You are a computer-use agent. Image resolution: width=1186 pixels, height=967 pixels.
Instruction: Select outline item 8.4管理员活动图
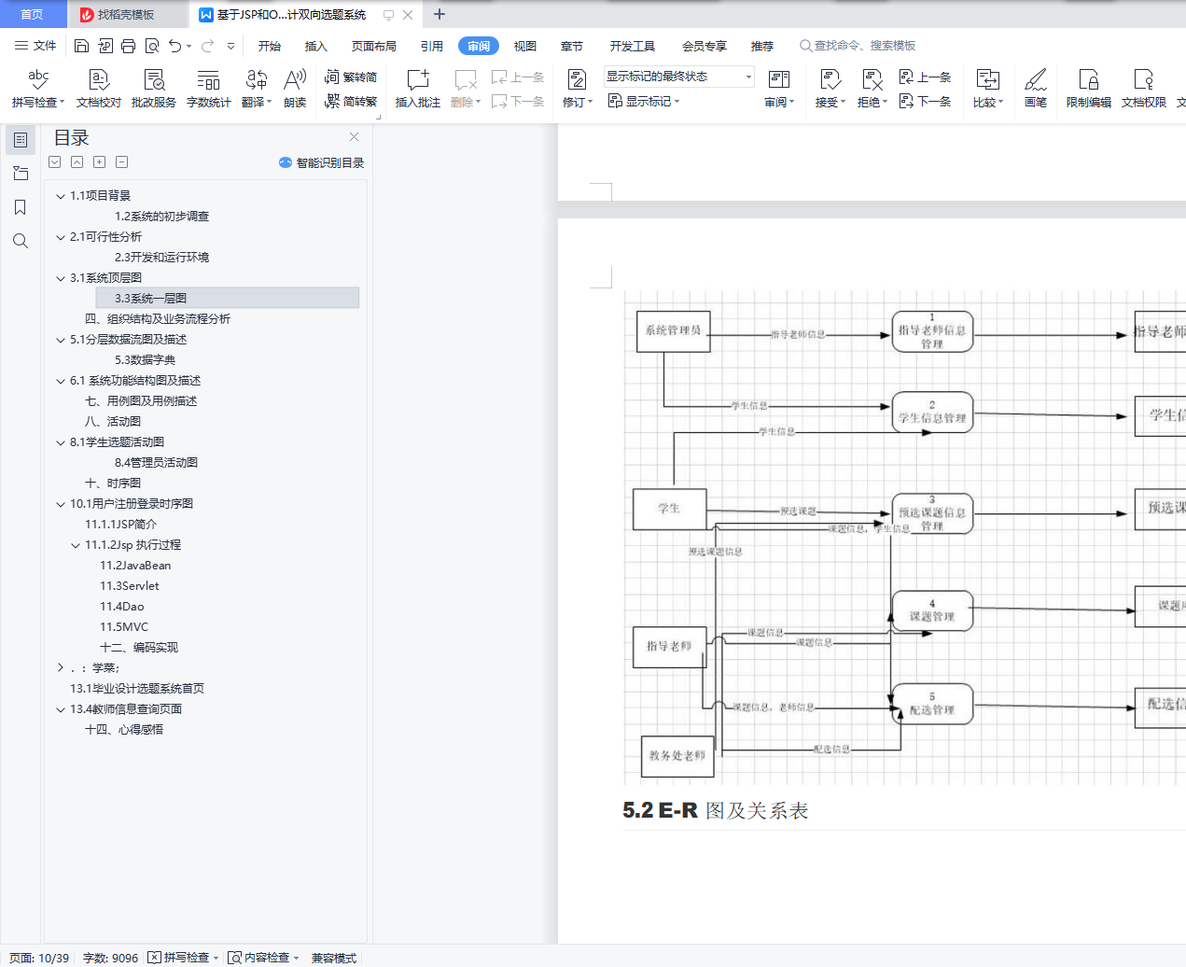(x=156, y=463)
